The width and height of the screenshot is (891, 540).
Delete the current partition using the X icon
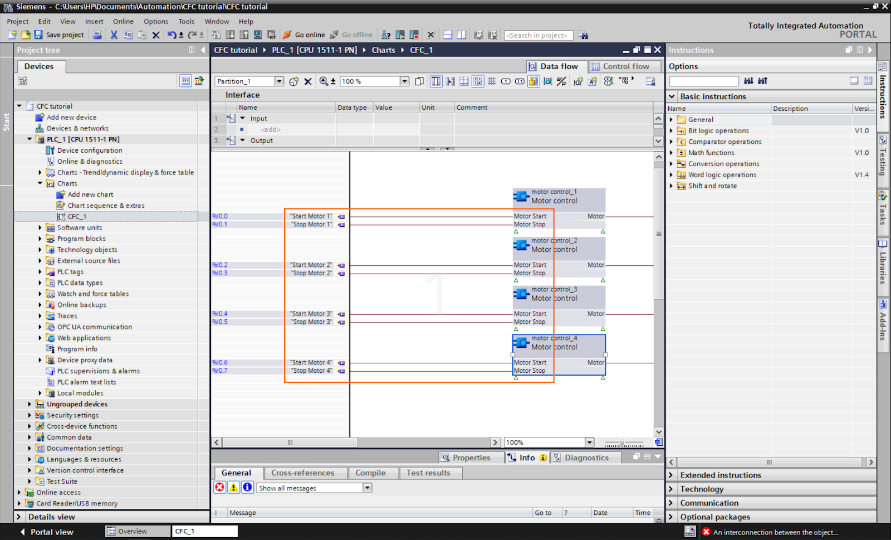click(309, 81)
